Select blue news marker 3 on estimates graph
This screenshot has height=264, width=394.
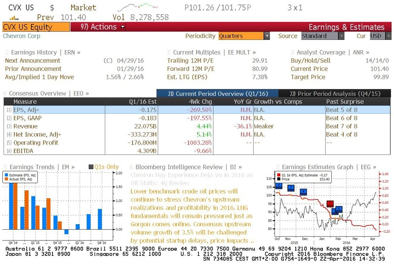[335, 211]
